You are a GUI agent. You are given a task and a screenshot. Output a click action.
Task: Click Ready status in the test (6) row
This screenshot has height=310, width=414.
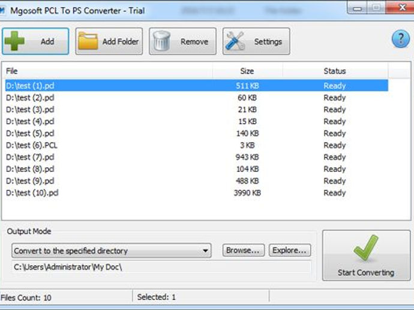click(x=335, y=145)
